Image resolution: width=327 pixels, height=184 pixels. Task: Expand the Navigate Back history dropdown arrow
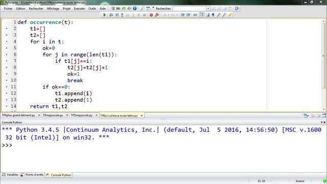[169, 15]
